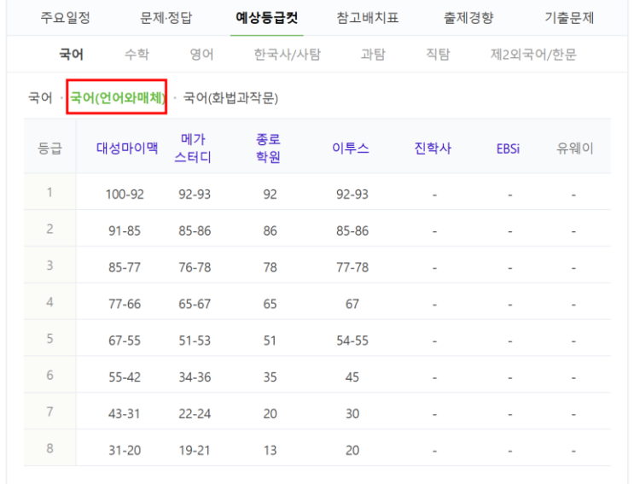Image resolution: width=634 pixels, height=484 pixels.
Task: Click the 유웨이 column header
Action: coord(574,148)
